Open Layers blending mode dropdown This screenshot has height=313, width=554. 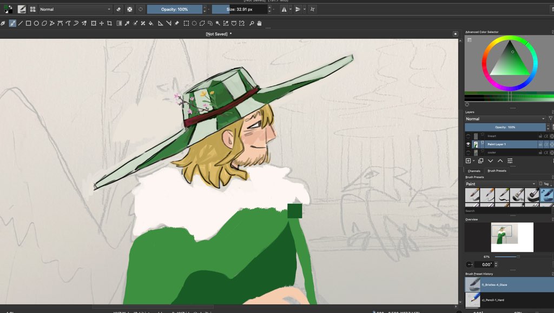pos(505,119)
